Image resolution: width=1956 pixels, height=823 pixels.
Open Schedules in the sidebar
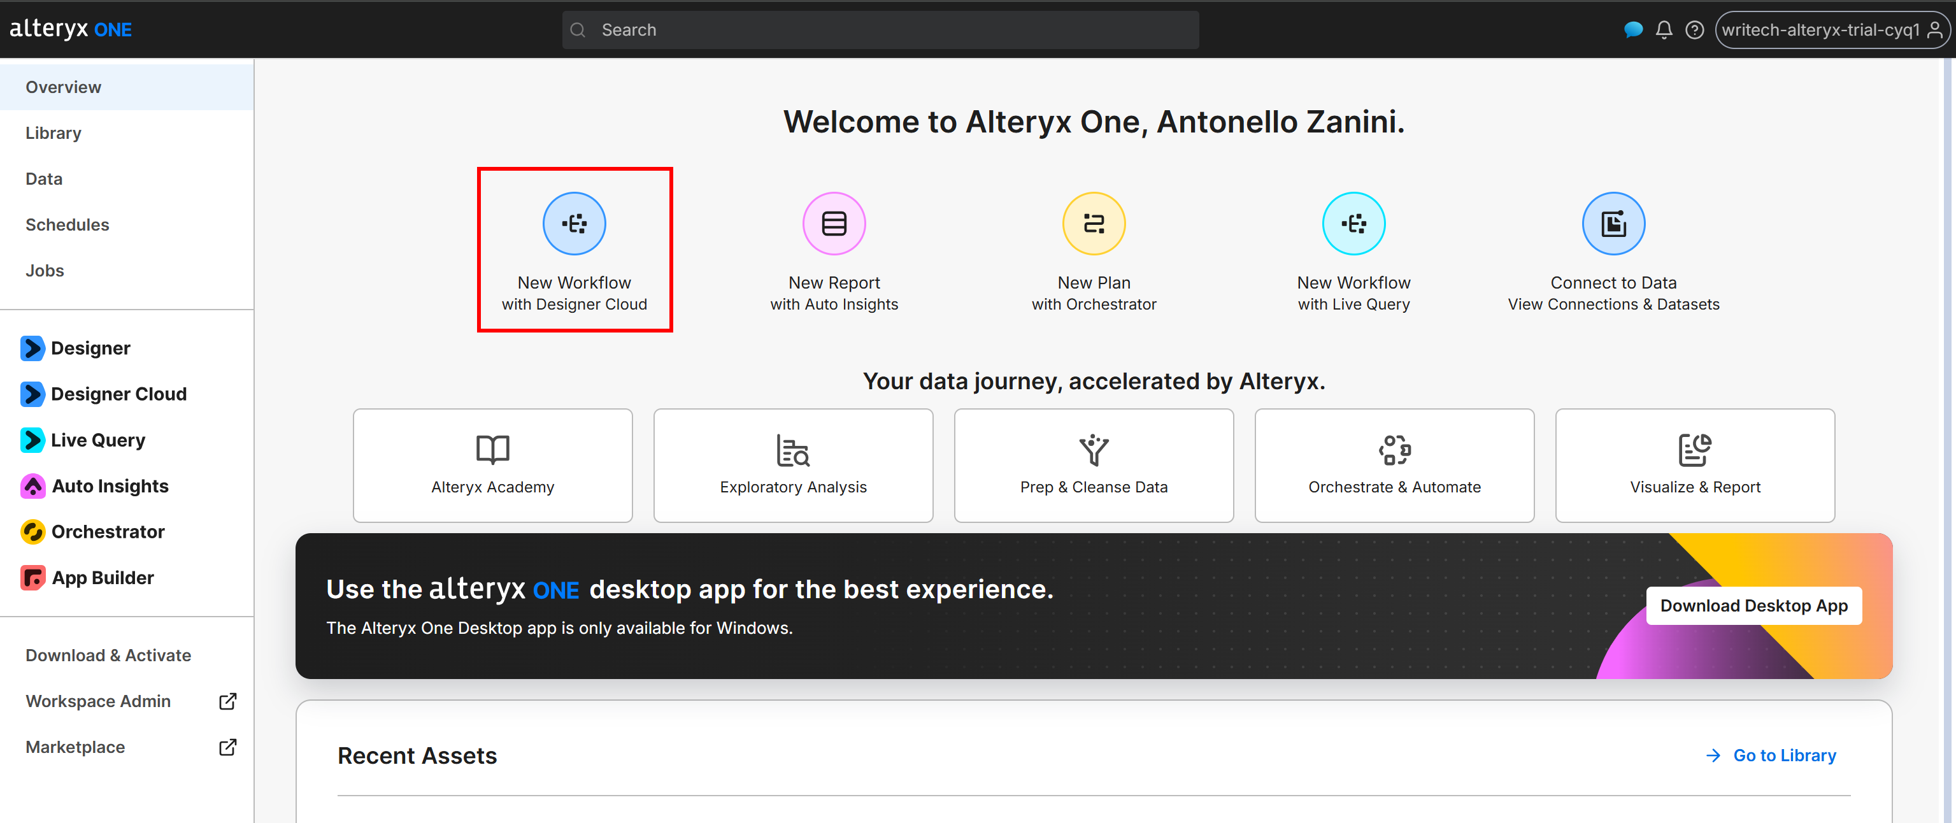(127, 225)
